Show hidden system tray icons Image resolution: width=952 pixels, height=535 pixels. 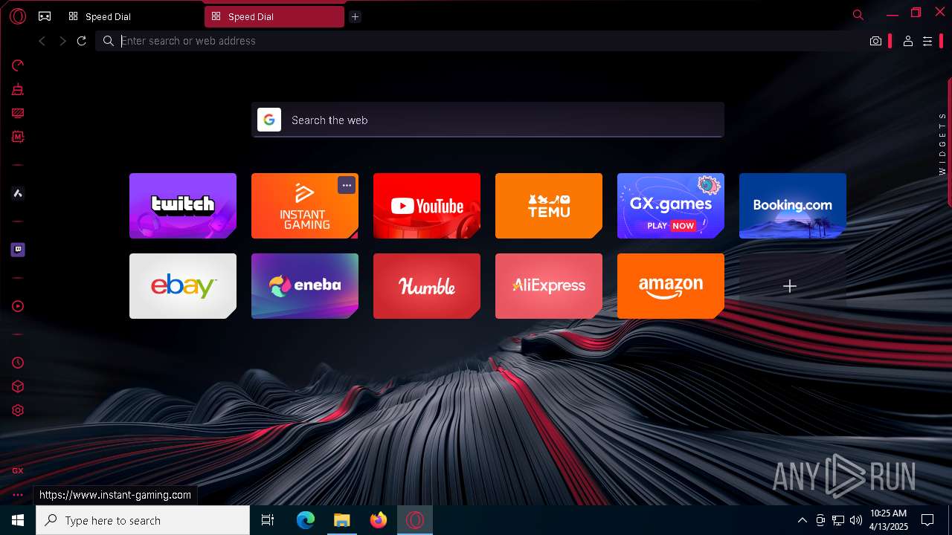coord(802,520)
